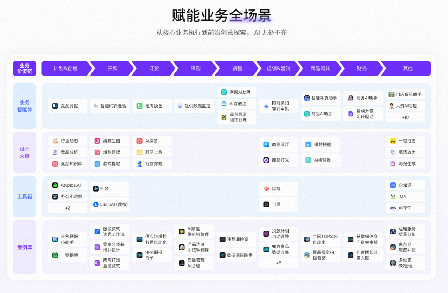This screenshot has height=293, width=448.
Task: Show the +5 more cases item
Action: 278,263
